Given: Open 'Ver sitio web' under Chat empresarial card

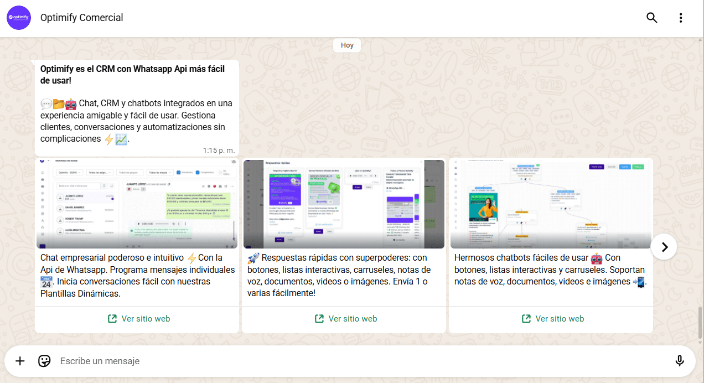Looking at the screenshot, I should coord(138,319).
